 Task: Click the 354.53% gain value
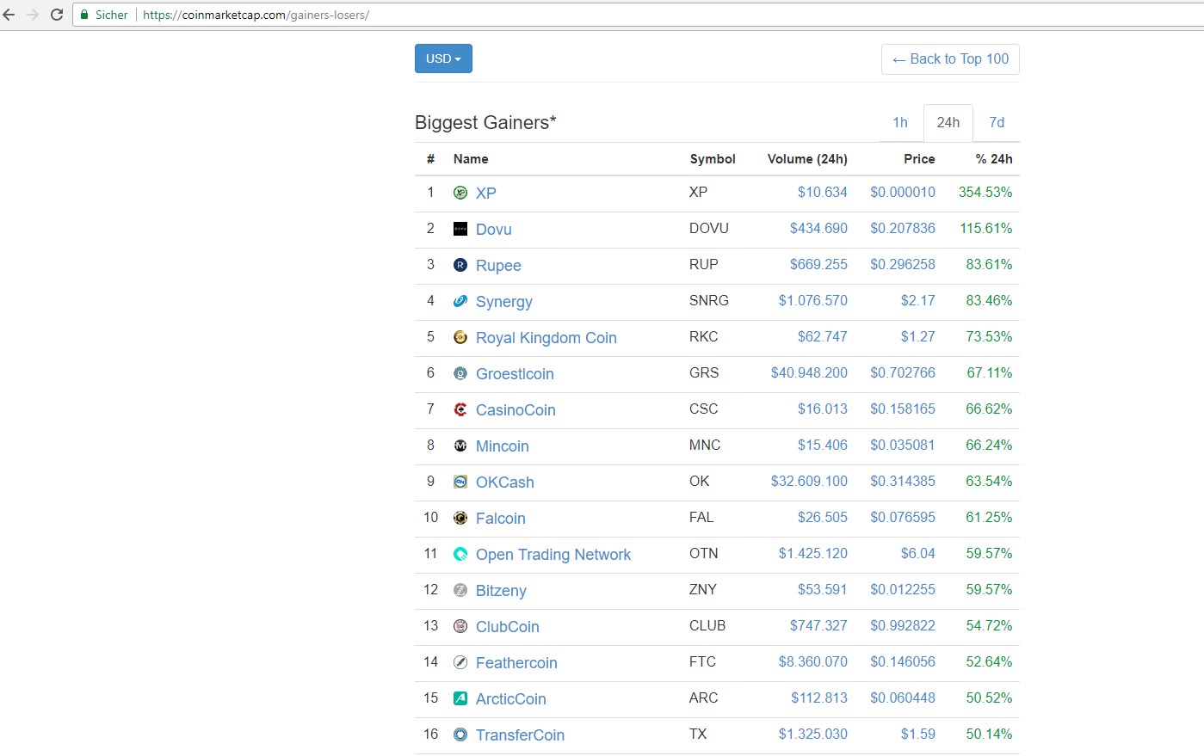(x=985, y=193)
